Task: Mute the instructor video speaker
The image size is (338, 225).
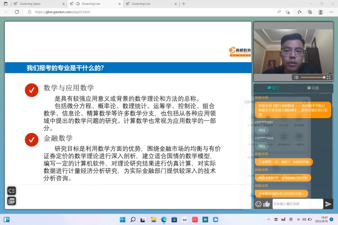Action: coord(296,77)
